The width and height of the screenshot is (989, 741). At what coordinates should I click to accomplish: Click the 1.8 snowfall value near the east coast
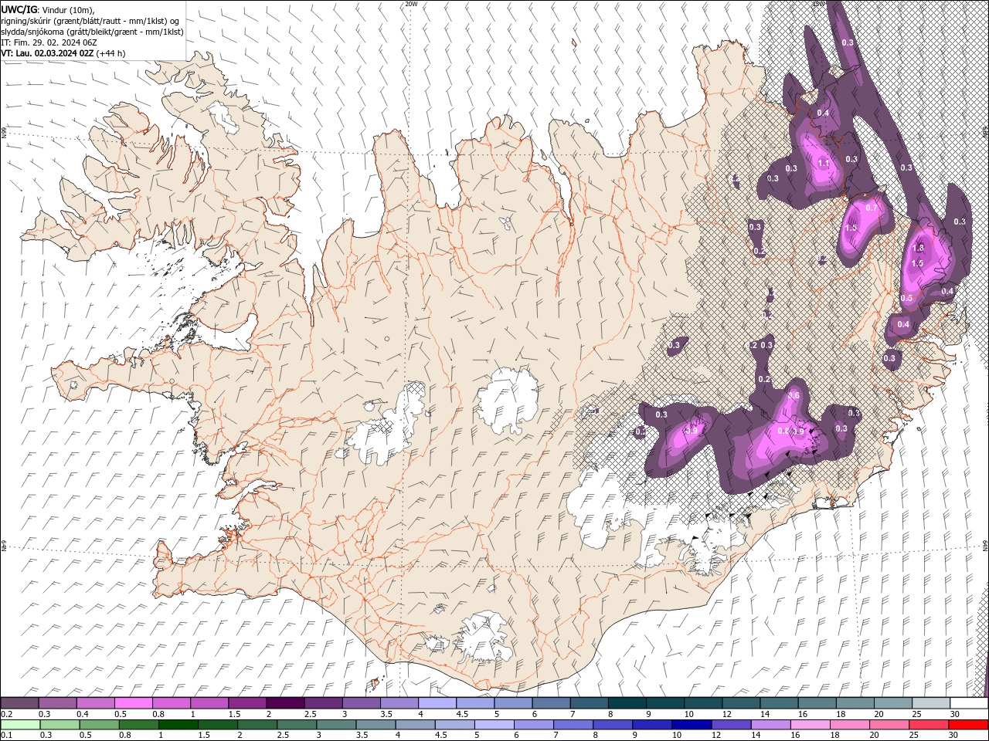click(x=919, y=248)
